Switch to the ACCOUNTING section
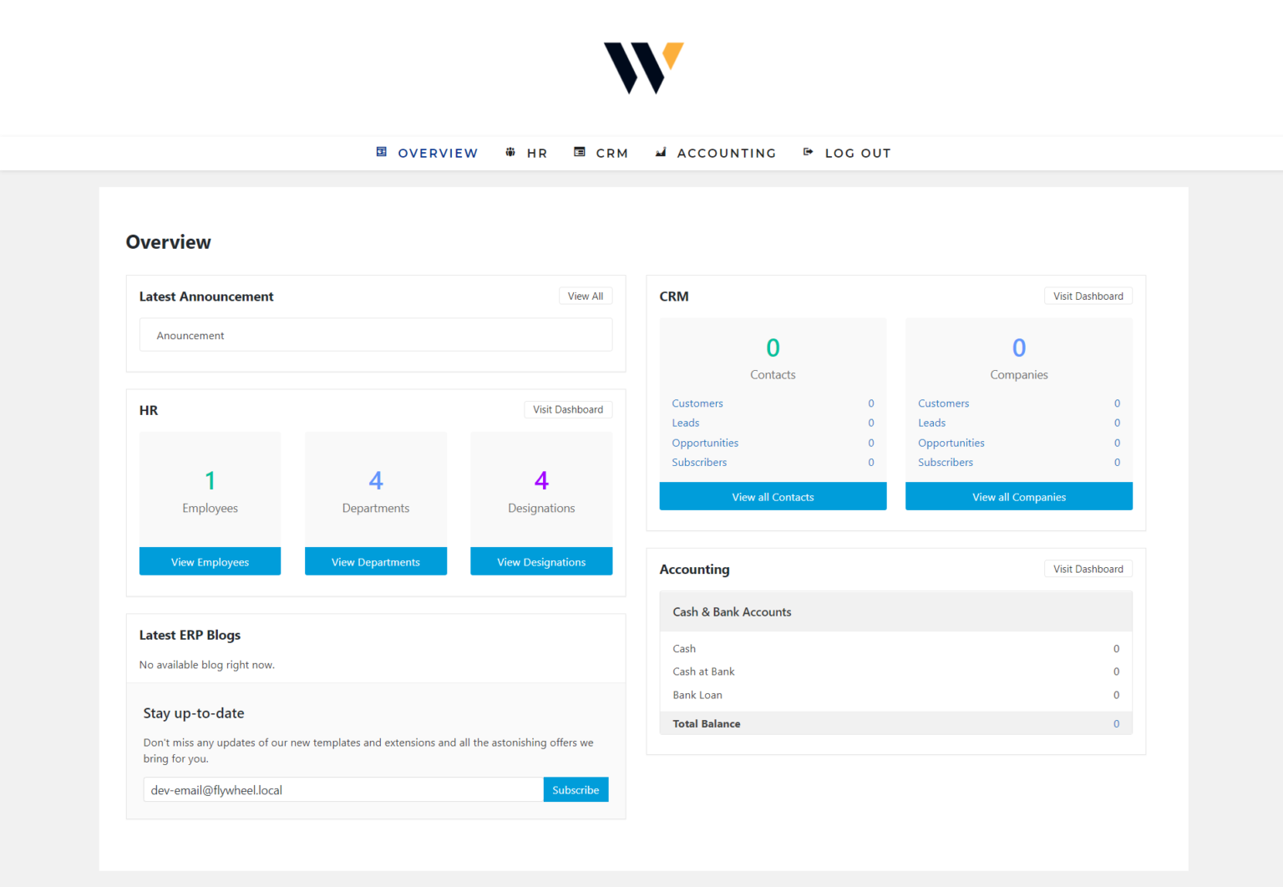Image resolution: width=1283 pixels, height=887 pixels. pos(726,153)
